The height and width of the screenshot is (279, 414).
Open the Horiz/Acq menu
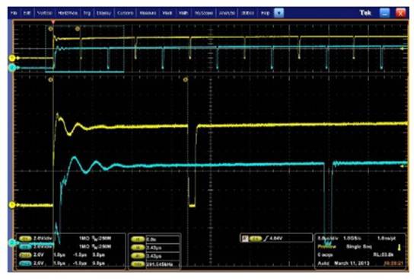tap(68, 13)
